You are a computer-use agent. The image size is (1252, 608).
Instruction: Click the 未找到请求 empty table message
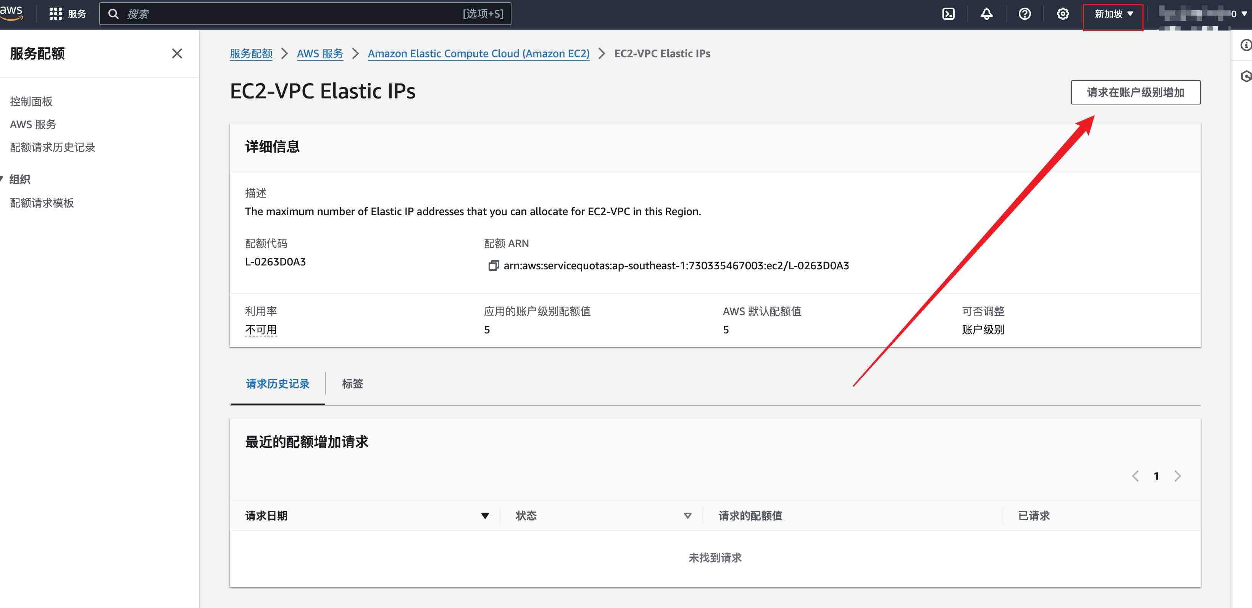click(715, 558)
